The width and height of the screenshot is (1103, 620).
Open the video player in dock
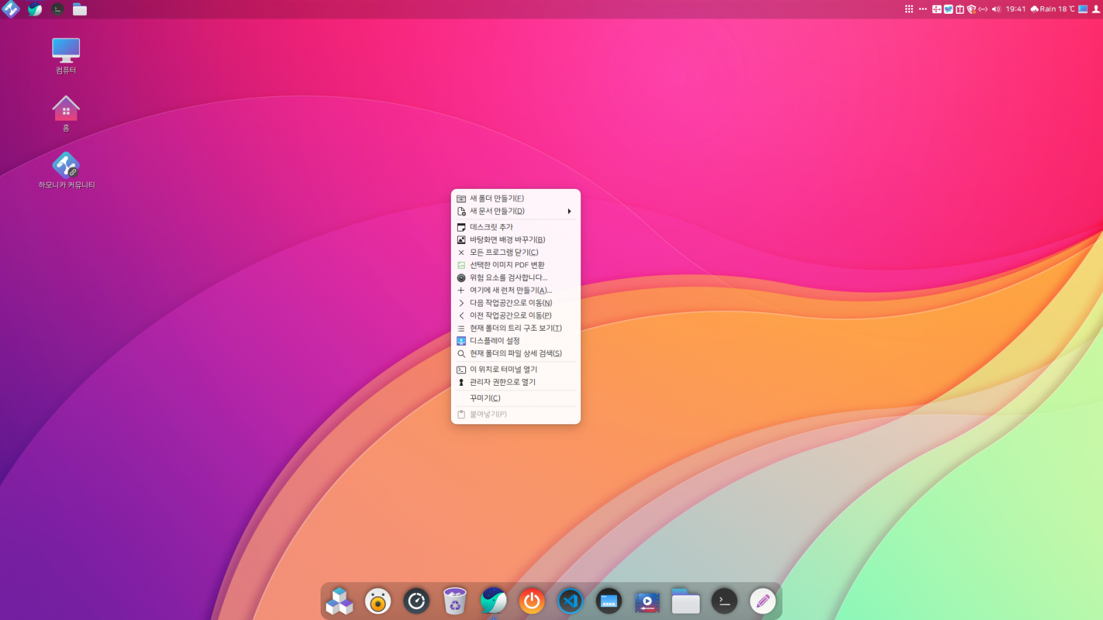tap(647, 601)
